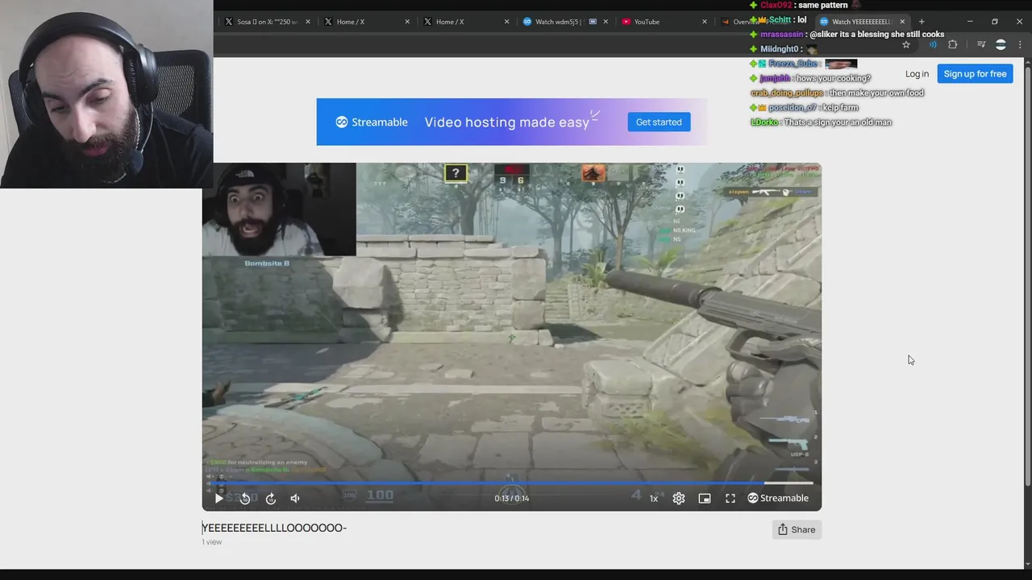Switch to the Watch wdm5j5 tab

tap(564, 22)
